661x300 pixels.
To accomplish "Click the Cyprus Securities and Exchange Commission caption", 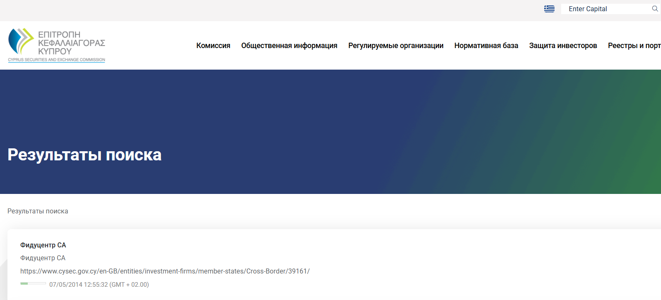I will pyautogui.click(x=57, y=60).
